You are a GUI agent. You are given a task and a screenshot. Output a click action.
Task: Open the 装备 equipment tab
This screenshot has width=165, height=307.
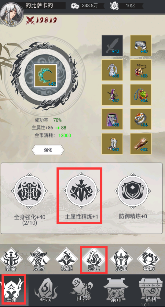pos(11,260)
